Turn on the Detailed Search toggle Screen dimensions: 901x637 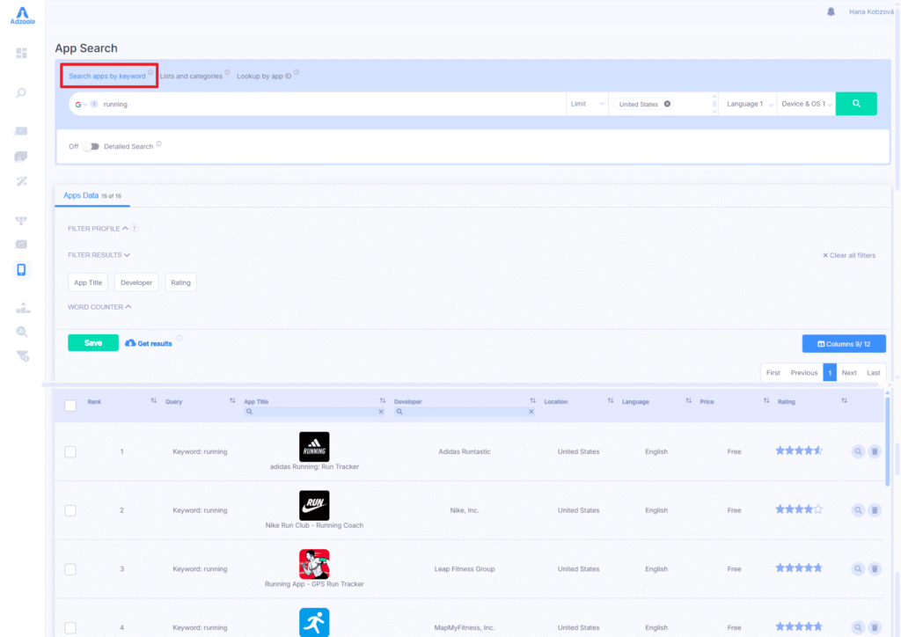point(92,147)
